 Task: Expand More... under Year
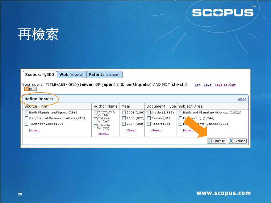point(132,130)
